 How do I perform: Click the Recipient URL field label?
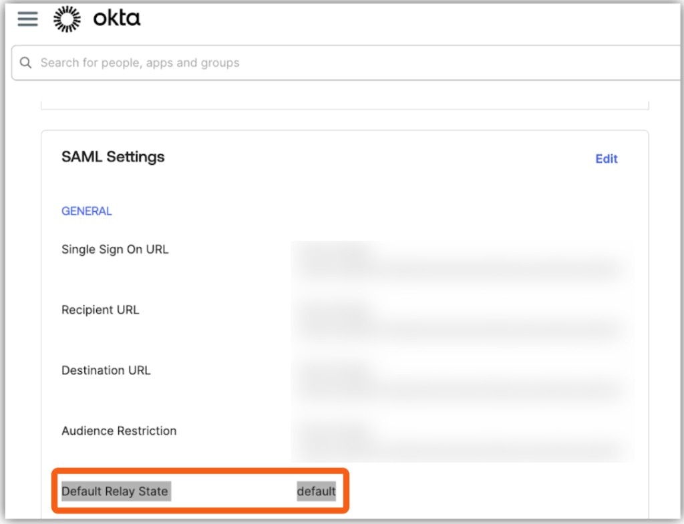point(102,310)
